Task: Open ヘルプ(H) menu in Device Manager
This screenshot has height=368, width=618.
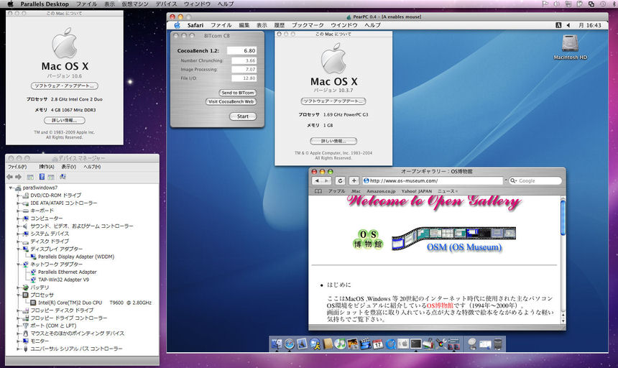Action: point(92,167)
